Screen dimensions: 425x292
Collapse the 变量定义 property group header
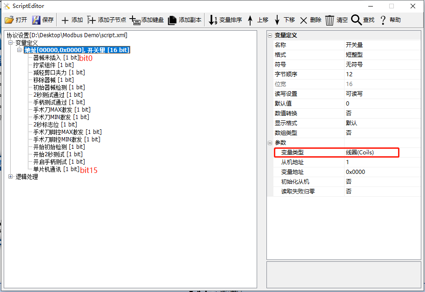tap(270, 35)
